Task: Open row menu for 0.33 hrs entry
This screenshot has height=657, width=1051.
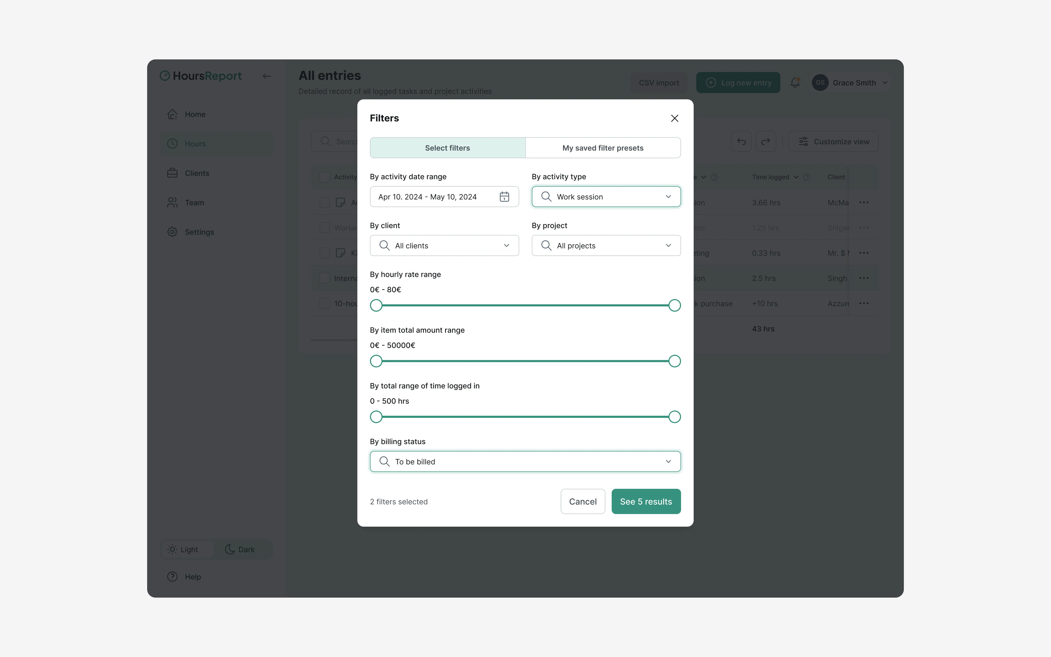Action: pyautogui.click(x=864, y=253)
